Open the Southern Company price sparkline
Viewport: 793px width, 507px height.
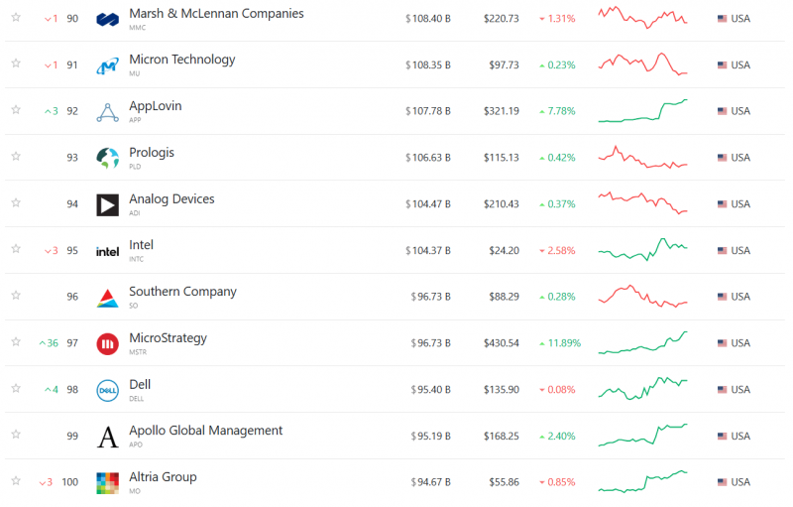(x=642, y=296)
